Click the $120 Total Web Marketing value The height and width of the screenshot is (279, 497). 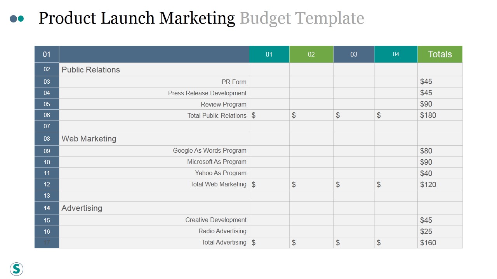(x=428, y=184)
